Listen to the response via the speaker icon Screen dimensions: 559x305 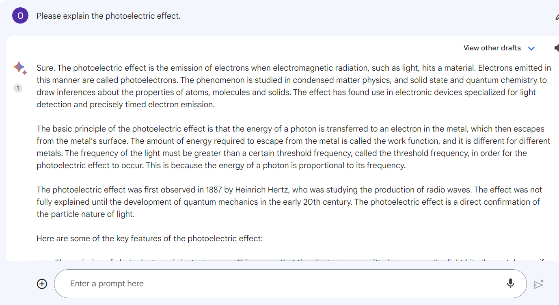tap(557, 48)
